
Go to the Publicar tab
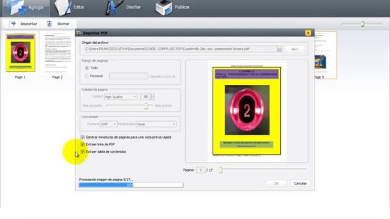[173, 7]
